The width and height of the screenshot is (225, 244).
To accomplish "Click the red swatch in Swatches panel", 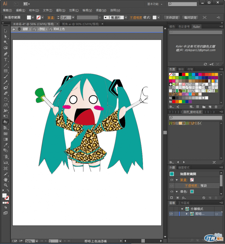I will click(184, 74).
